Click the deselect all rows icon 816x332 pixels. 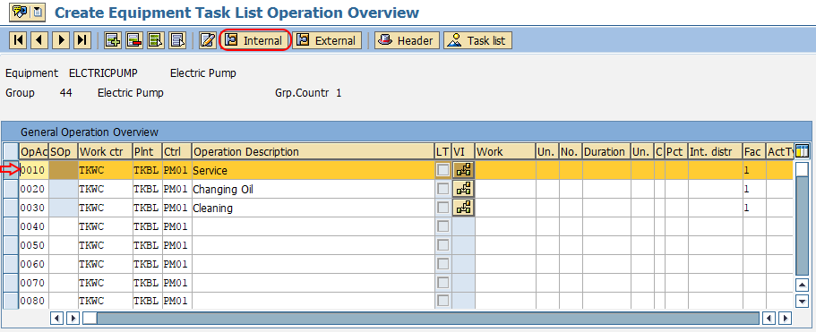[x=177, y=40]
